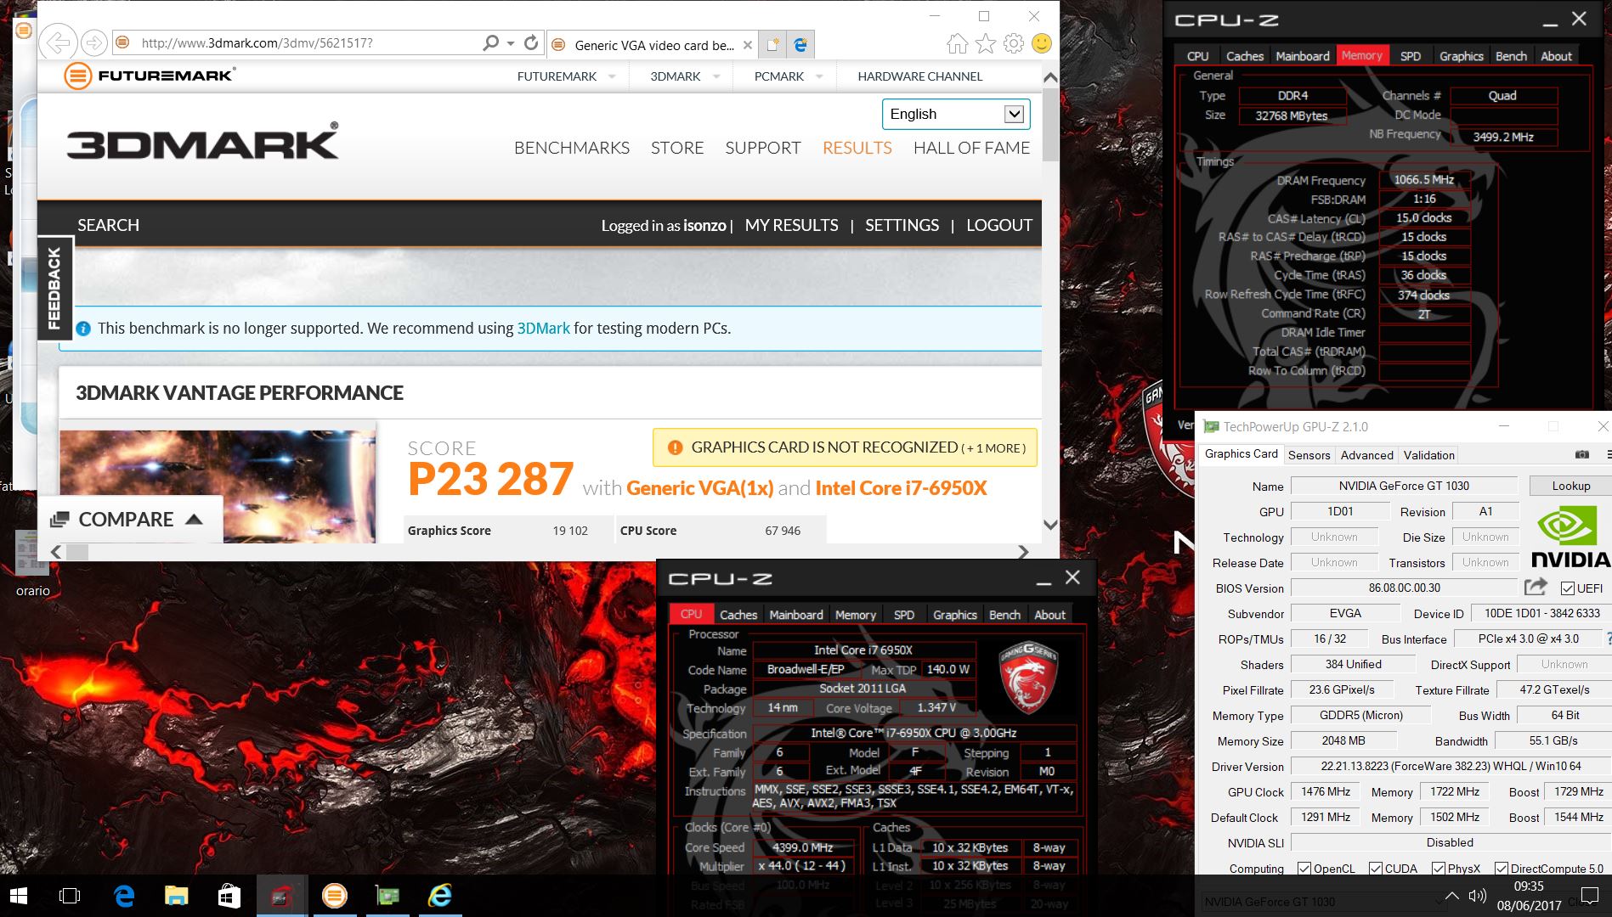This screenshot has width=1612, height=917.
Task: Toggle the PhysX checkbox in GPU-Z
Action: (1439, 868)
